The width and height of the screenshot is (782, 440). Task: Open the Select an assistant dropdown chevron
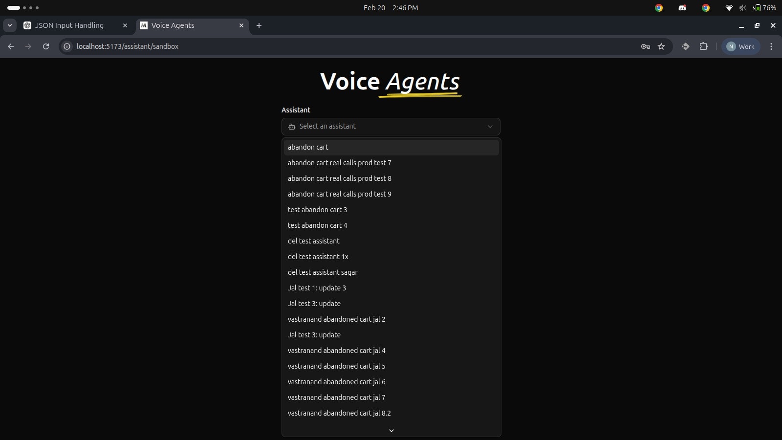491,126
